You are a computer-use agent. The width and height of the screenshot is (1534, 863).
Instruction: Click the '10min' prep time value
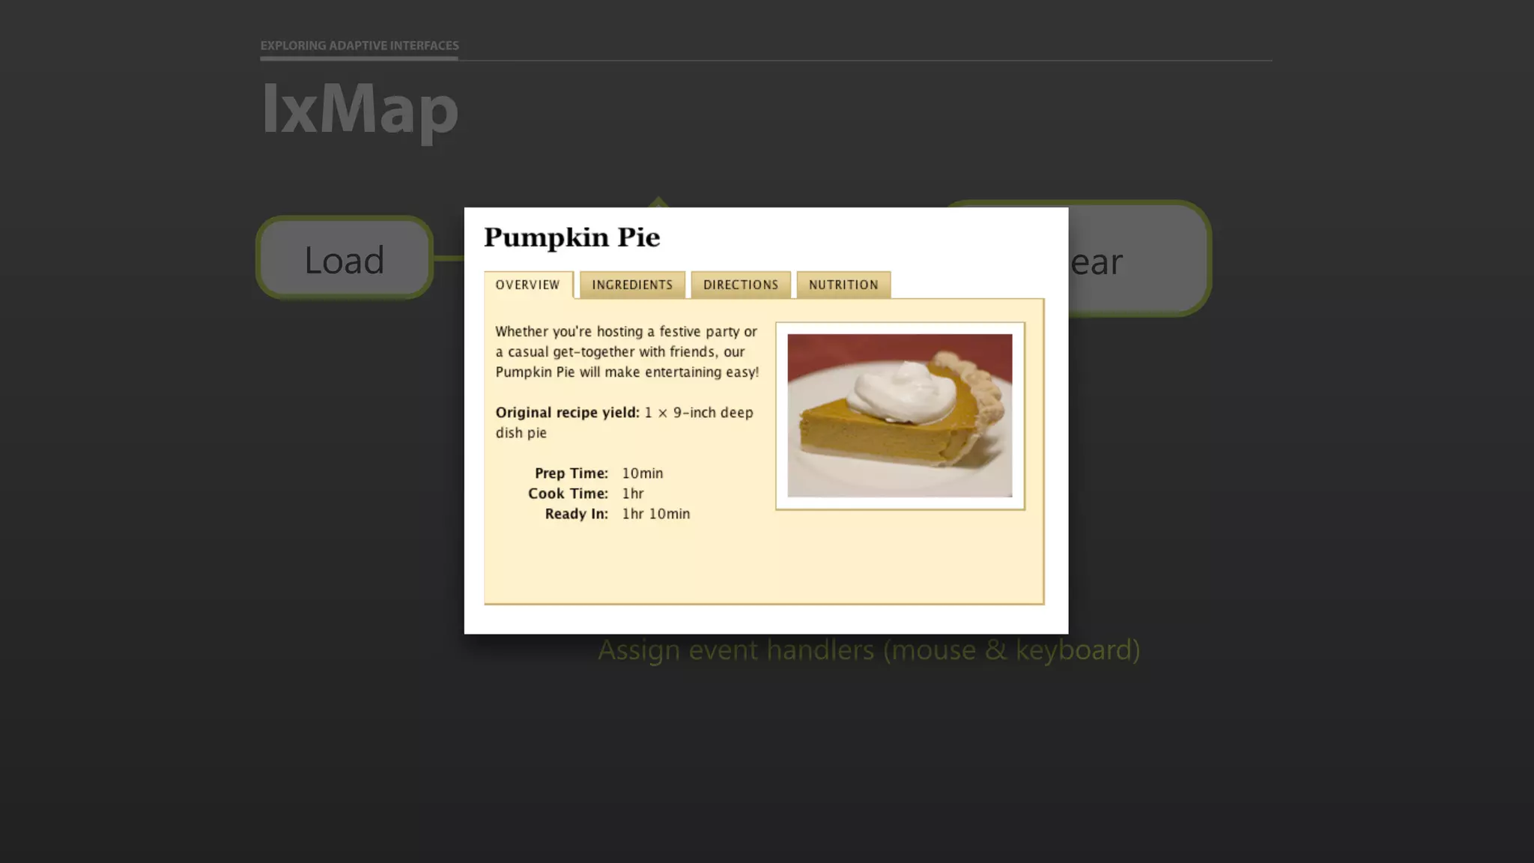pos(642,473)
